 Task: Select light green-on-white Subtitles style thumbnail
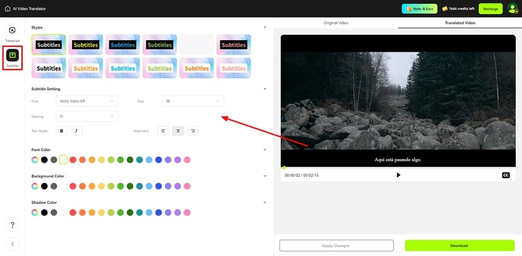[159, 68]
